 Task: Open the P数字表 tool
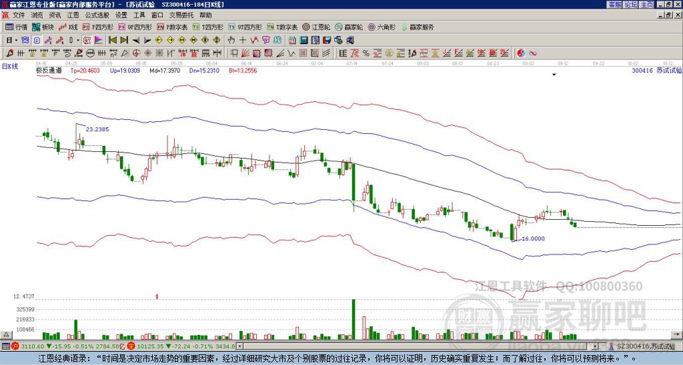point(171,27)
